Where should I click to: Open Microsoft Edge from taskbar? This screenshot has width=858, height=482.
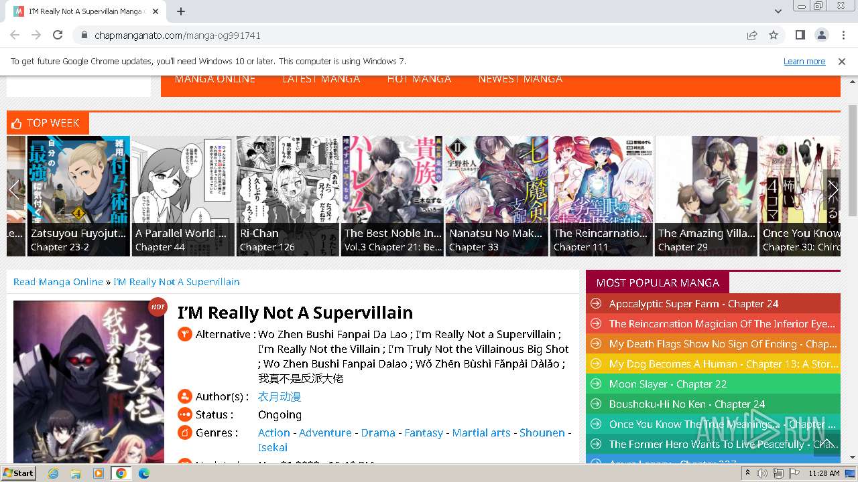point(143,473)
